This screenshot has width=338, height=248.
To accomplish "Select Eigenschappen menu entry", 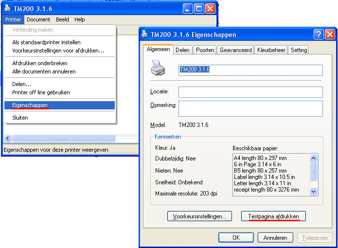I will coord(30,105).
